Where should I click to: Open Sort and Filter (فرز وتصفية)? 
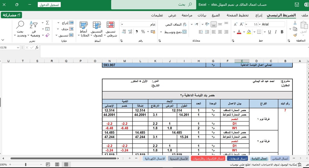click(x=34, y=29)
